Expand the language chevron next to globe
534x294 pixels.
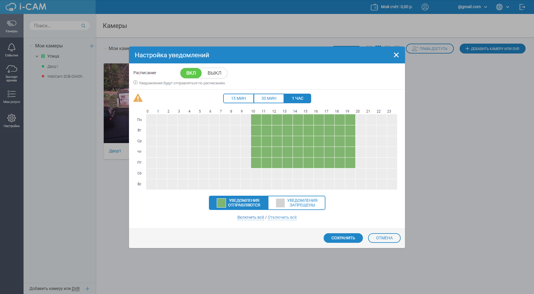508,7
